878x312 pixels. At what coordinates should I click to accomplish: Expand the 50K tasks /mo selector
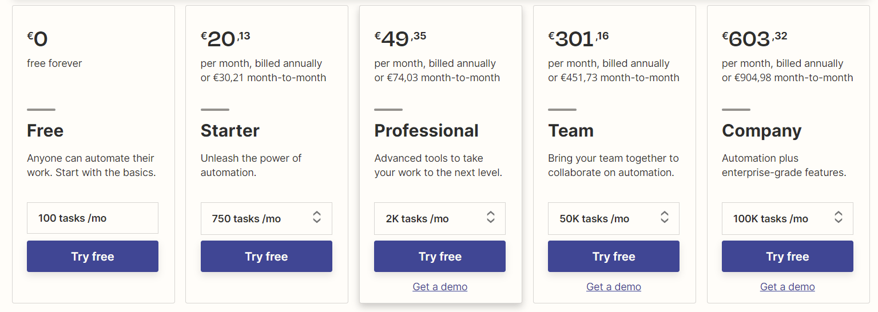coord(614,218)
